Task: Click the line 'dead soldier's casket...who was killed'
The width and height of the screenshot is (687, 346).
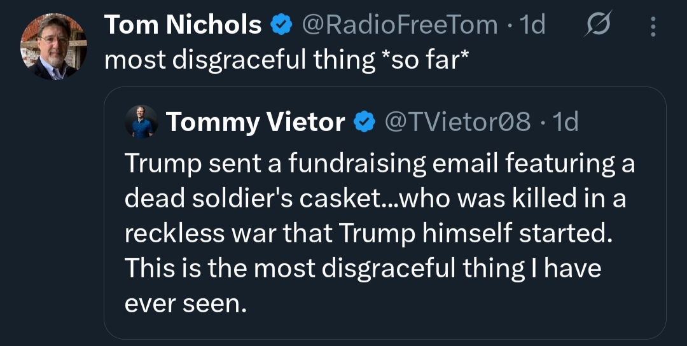Action: click(375, 198)
